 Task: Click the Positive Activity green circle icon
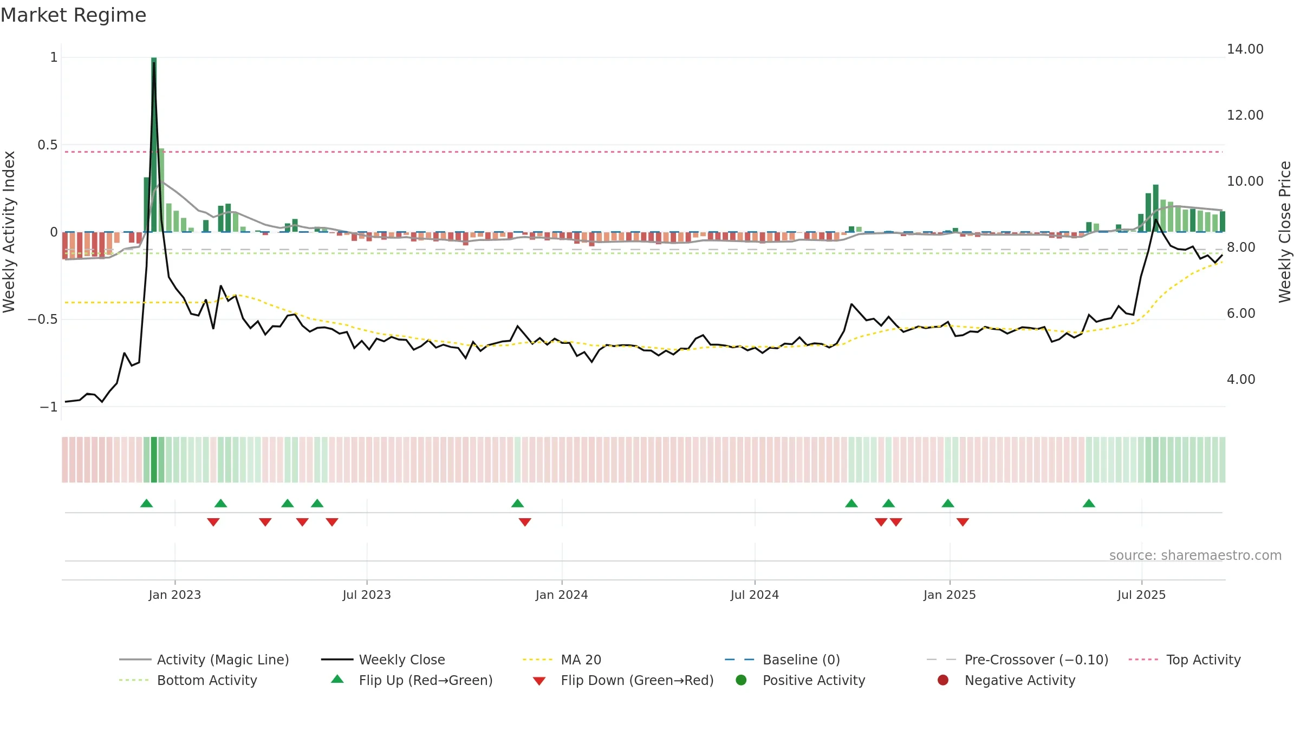click(741, 680)
